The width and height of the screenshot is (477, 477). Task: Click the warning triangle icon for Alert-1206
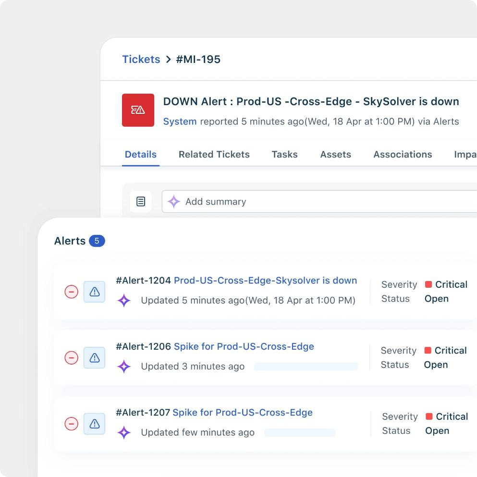[x=94, y=358]
